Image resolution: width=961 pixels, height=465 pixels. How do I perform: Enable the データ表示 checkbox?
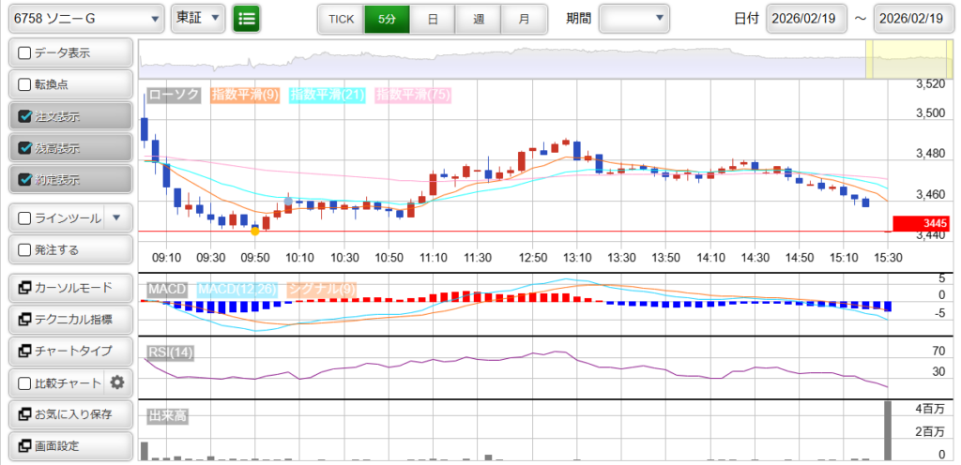click(25, 53)
